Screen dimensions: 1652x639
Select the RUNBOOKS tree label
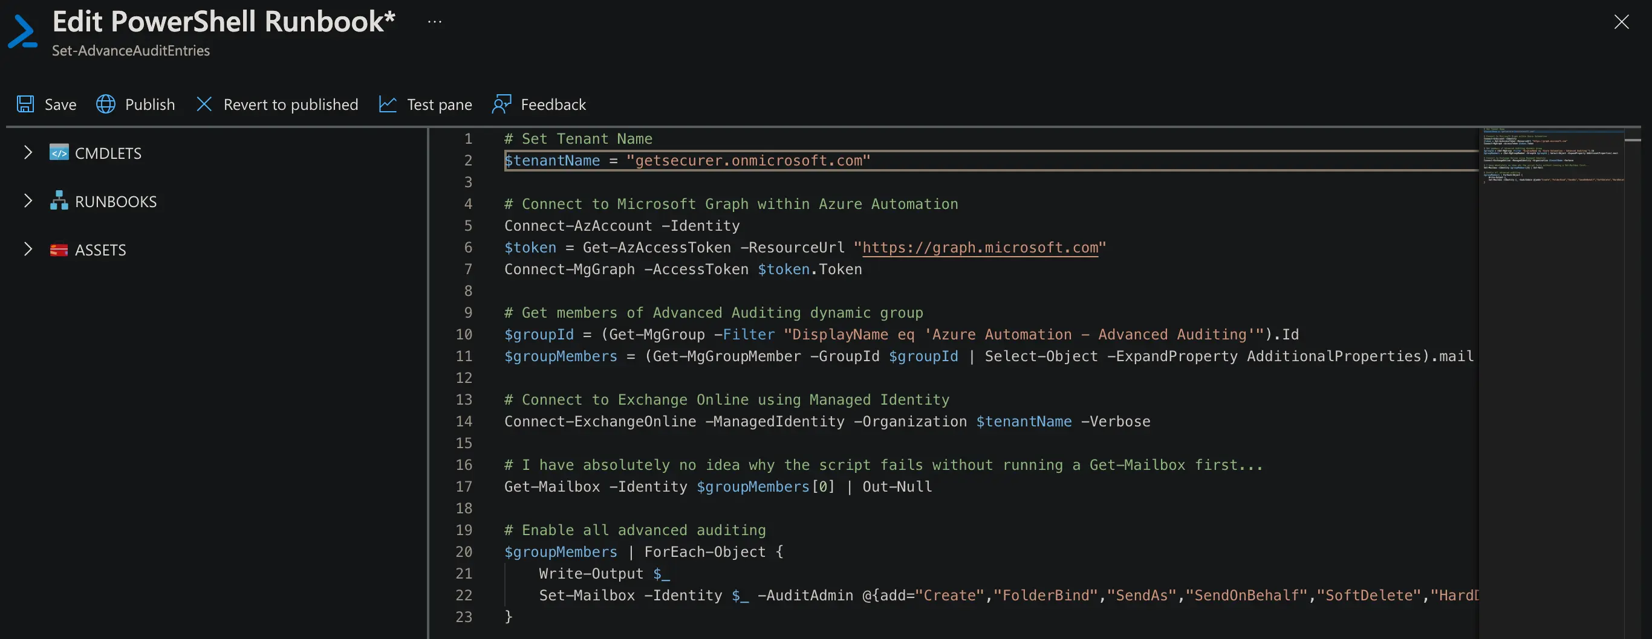(115, 202)
